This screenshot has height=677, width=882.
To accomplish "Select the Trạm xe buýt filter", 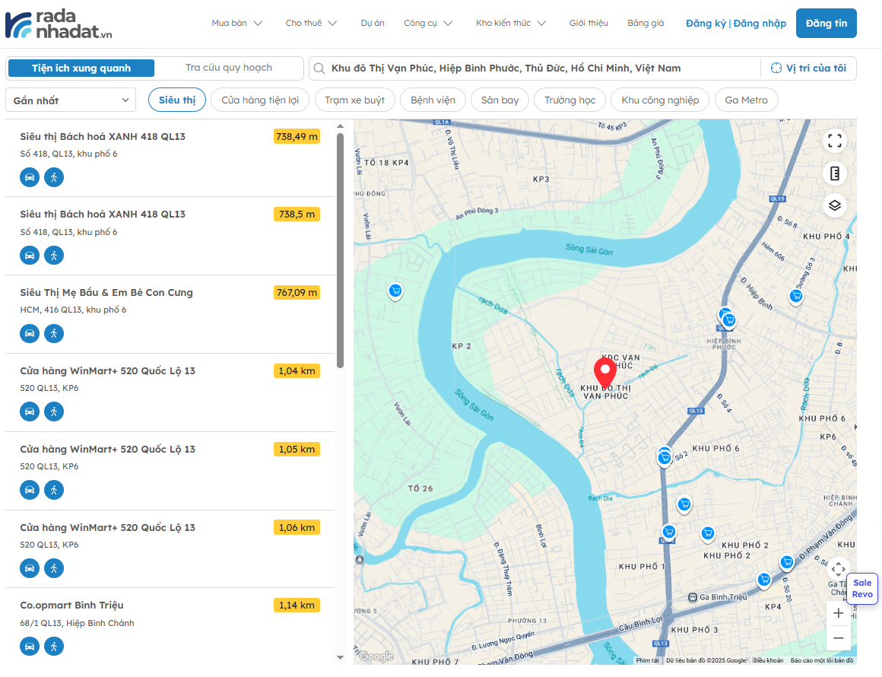I will [x=355, y=100].
